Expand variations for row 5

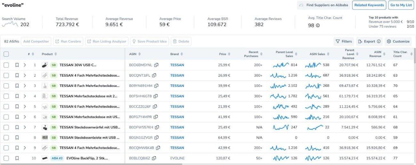coord(25,106)
